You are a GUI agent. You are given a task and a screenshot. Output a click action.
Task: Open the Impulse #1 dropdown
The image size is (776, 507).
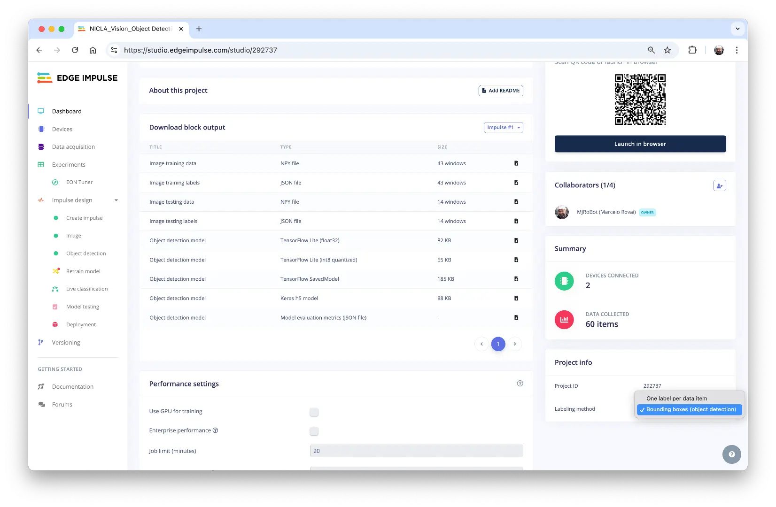click(503, 128)
